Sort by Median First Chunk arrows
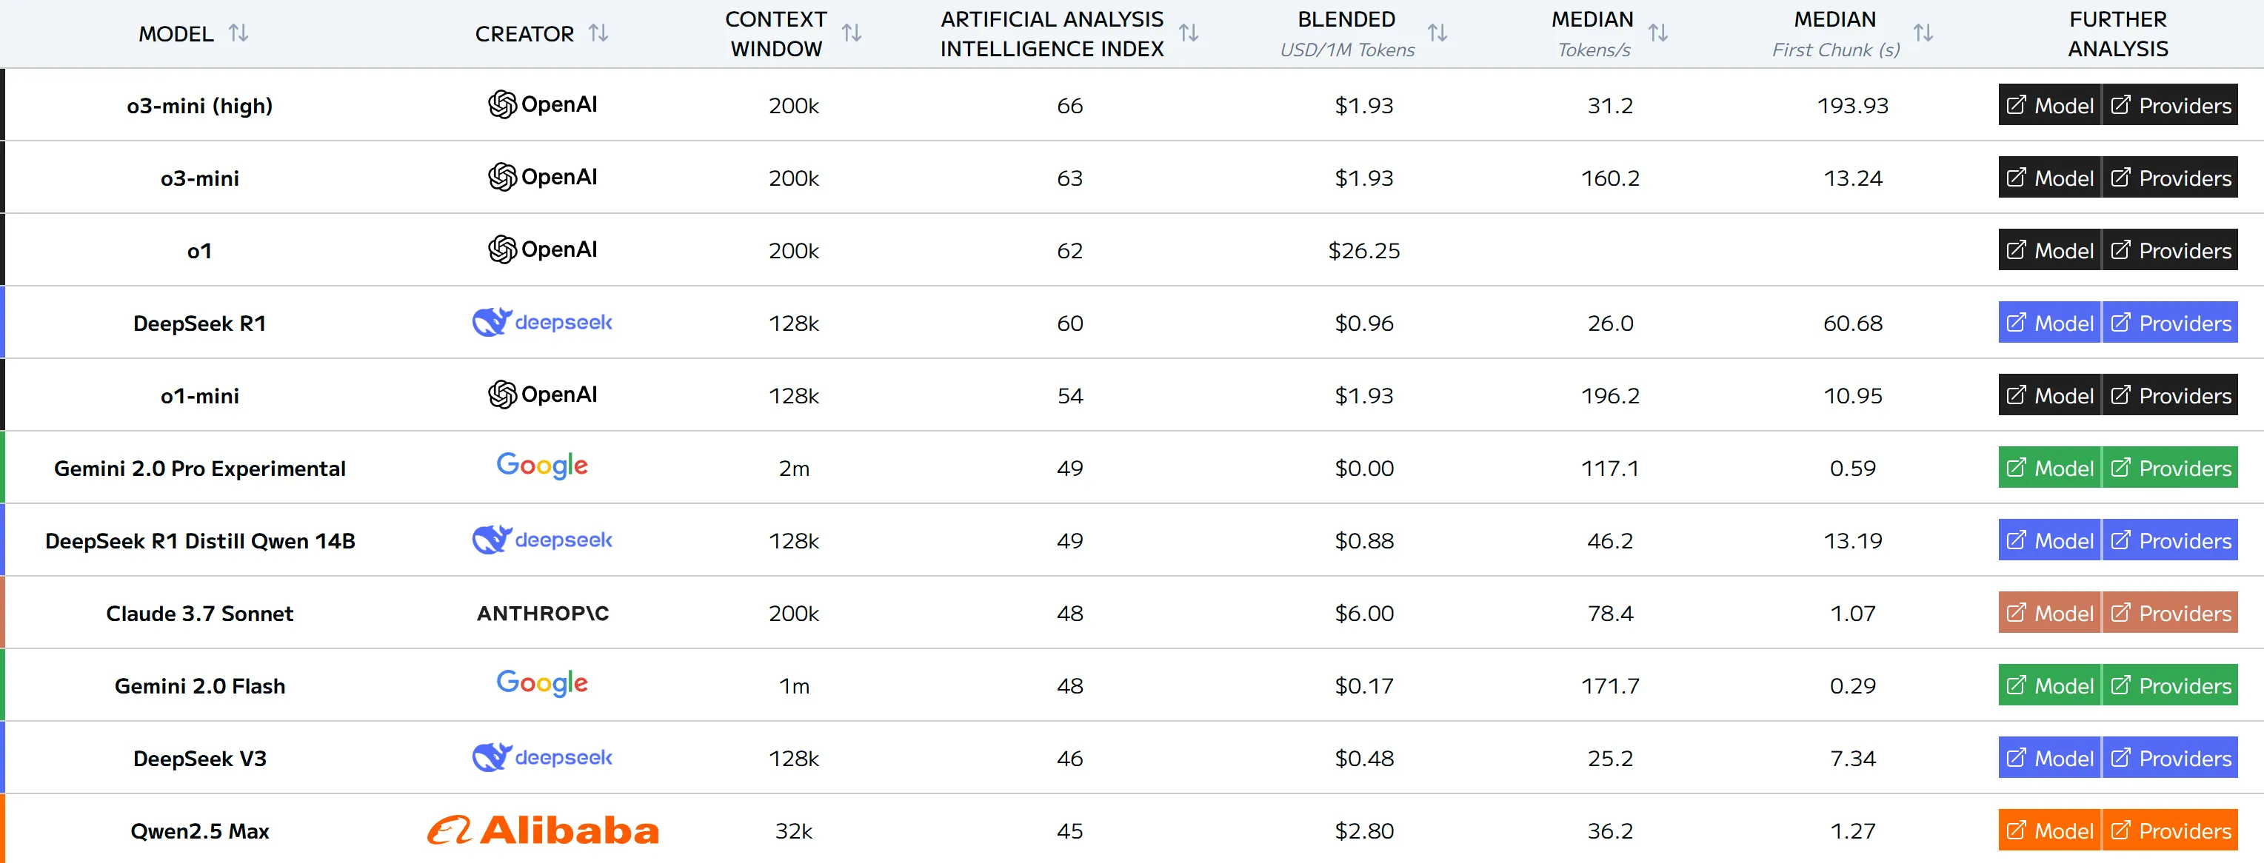2264x863 pixels. tap(1923, 33)
